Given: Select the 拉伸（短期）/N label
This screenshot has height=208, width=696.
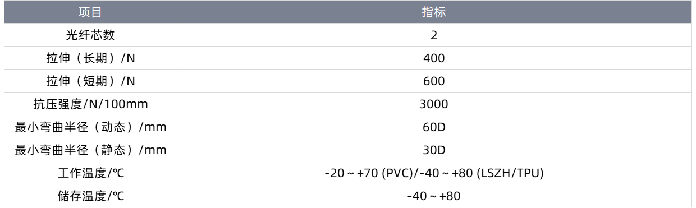Looking at the screenshot, I should [90, 81].
